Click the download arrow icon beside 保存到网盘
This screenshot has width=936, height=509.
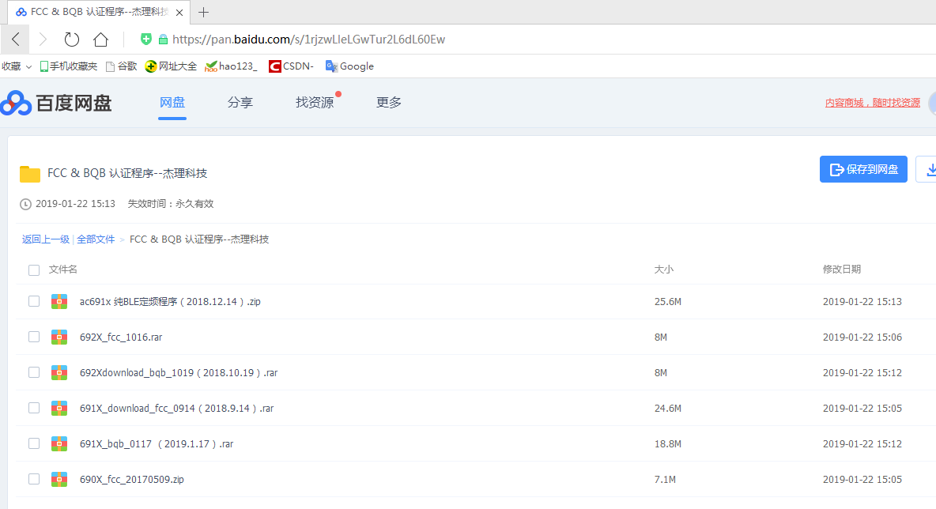(930, 169)
